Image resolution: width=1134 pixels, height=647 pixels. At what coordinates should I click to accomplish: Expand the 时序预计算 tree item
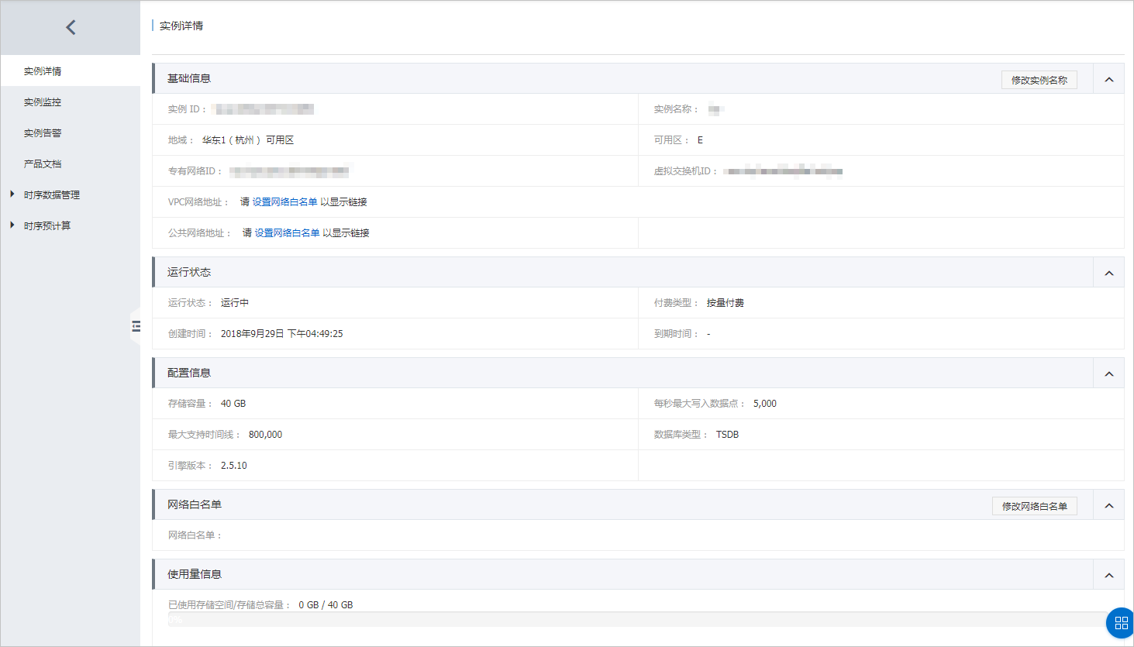pyautogui.click(x=12, y=225)
